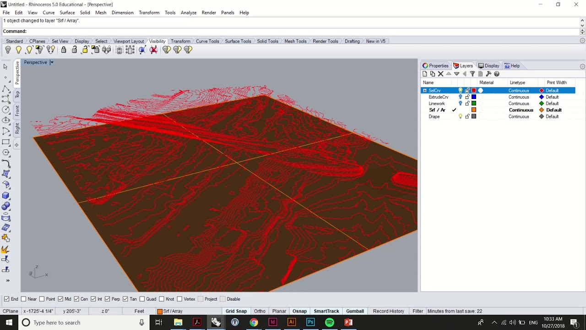Select the Polyline tool in left toolbar

6,88
